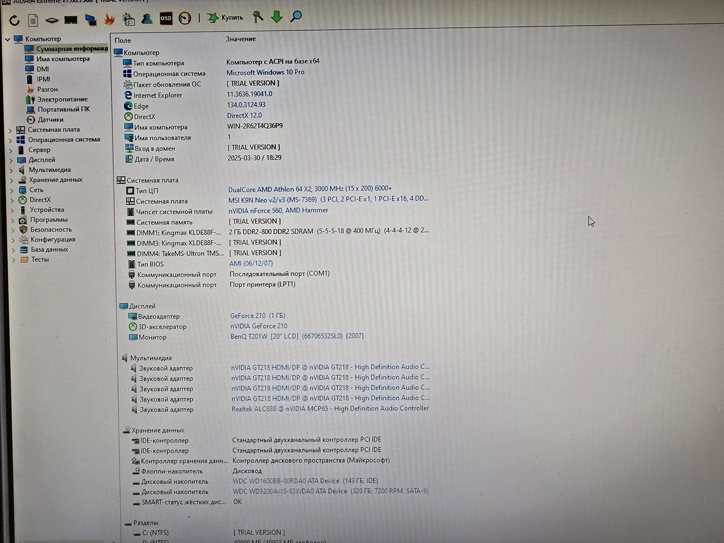This screenshot has height=543, width=724.
Task: Click the network computers toolbar icon
Action: point(90,20)
